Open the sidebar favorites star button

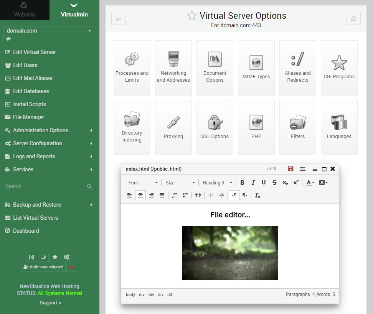tap(55, 257)
